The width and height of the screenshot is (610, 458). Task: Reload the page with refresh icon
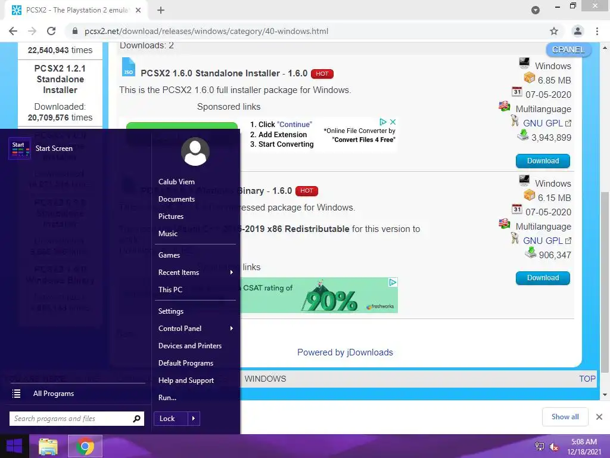tap(51, 31)
